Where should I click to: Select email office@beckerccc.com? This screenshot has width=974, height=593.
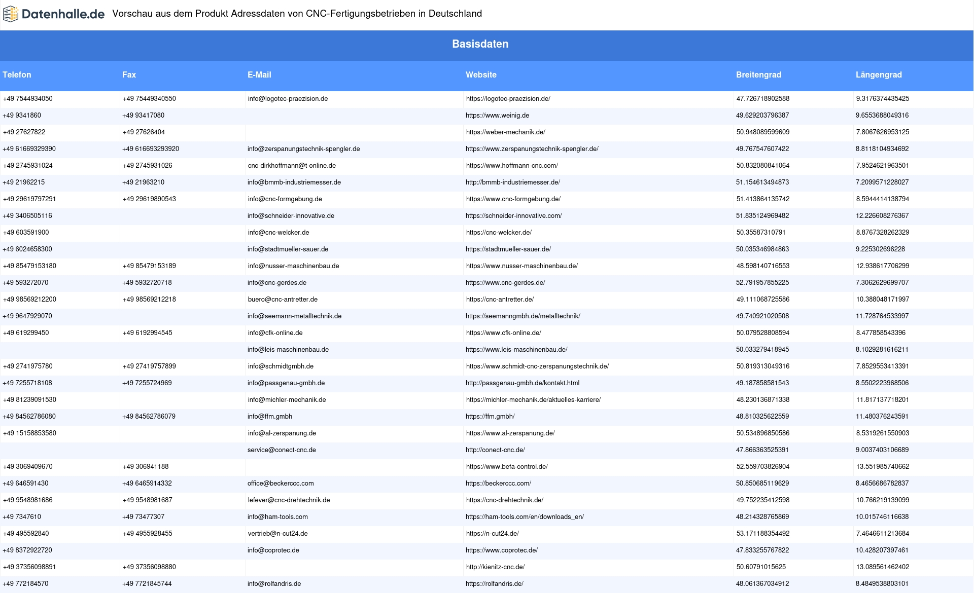[281, 484]
